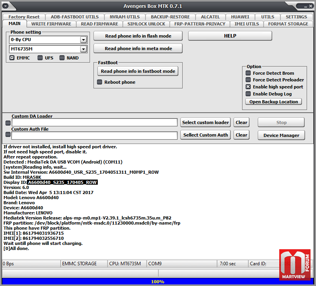Viewport: 316px width, 286px height.
Task: Click CPU: MT6735M status entry
Action: (x=127, y=264)
